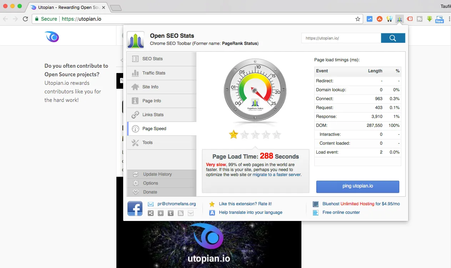
Task: Click the blue letter-A translate icon
Action: click(x=212, y=213)
